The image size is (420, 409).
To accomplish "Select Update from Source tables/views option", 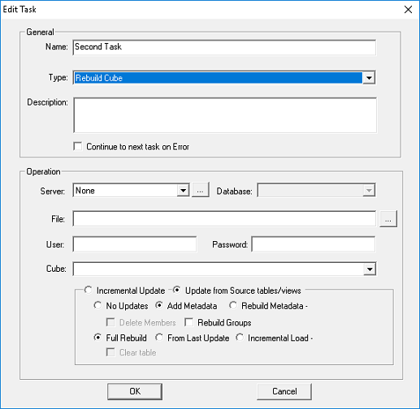I will pos(176,290).
